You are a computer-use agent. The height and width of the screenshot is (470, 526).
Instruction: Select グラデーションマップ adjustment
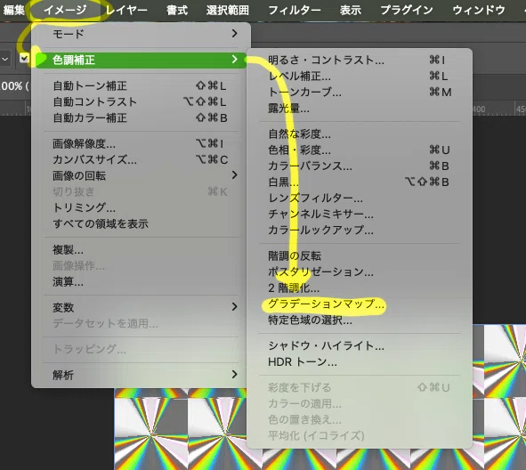click(x=360, y=304)
